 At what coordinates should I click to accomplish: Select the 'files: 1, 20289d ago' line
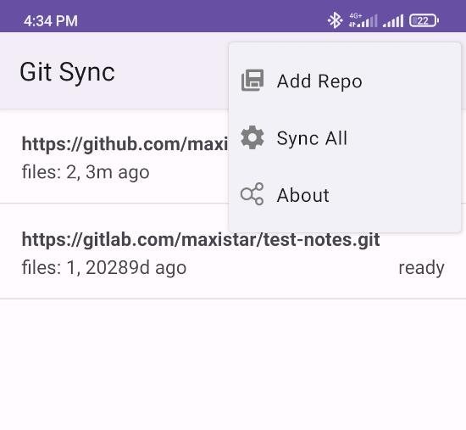pos(104,267)
